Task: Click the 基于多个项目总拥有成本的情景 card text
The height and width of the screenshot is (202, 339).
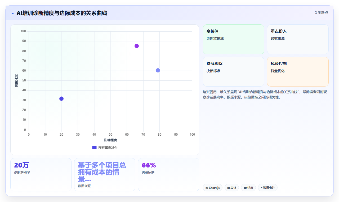Action: pyautogui.click(x=102, y=172)
